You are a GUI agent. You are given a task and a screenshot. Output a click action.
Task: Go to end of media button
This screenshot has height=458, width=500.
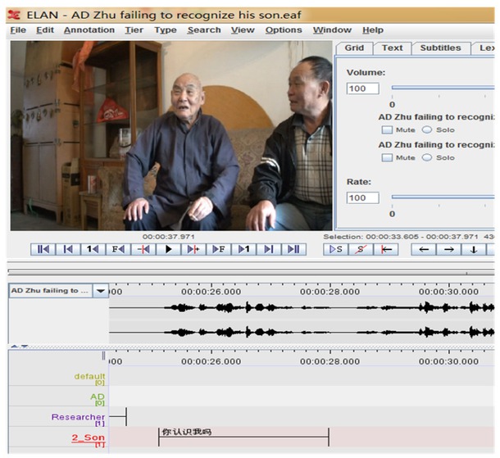pos(293,249)
